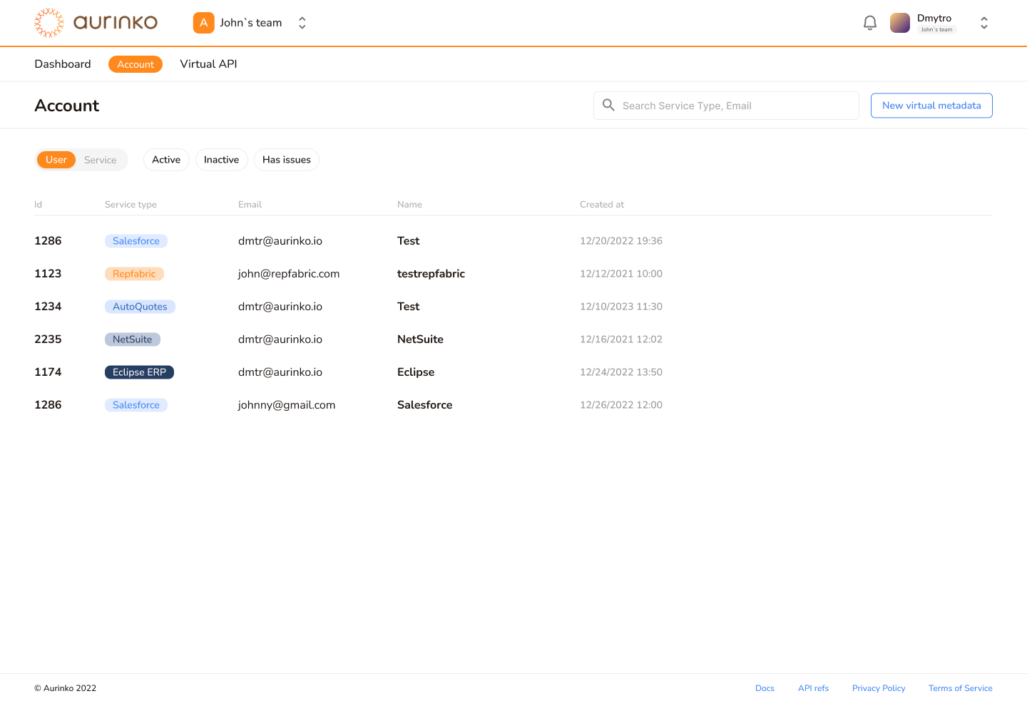Viewport: 1027px width, 706px height.
Task: Open the Virtual API section
Action: (x=208, y=63)
